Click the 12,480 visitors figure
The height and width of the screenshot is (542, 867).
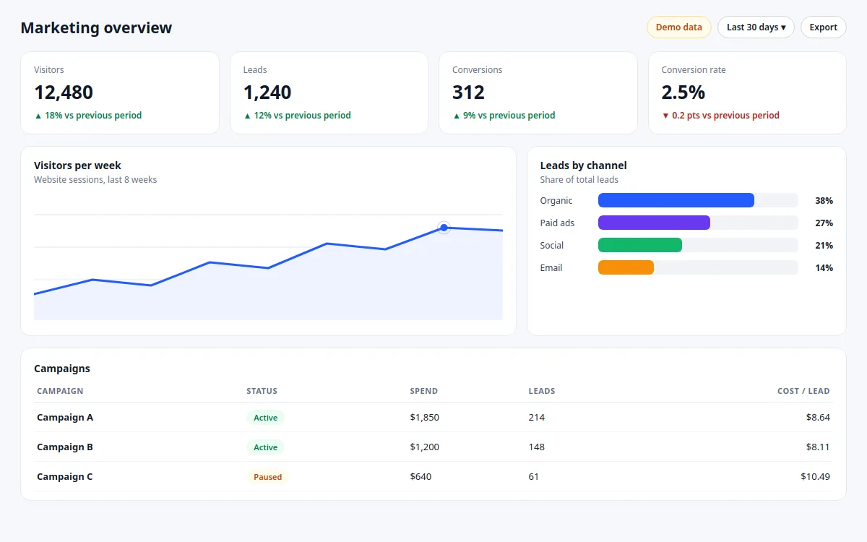click(x=64, y=93)
